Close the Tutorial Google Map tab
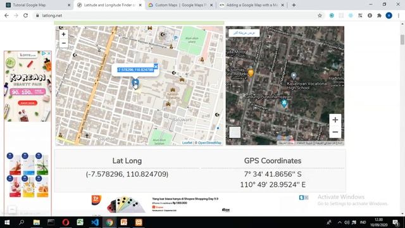This screenshot has height=228, width=405. coord(69,5)
